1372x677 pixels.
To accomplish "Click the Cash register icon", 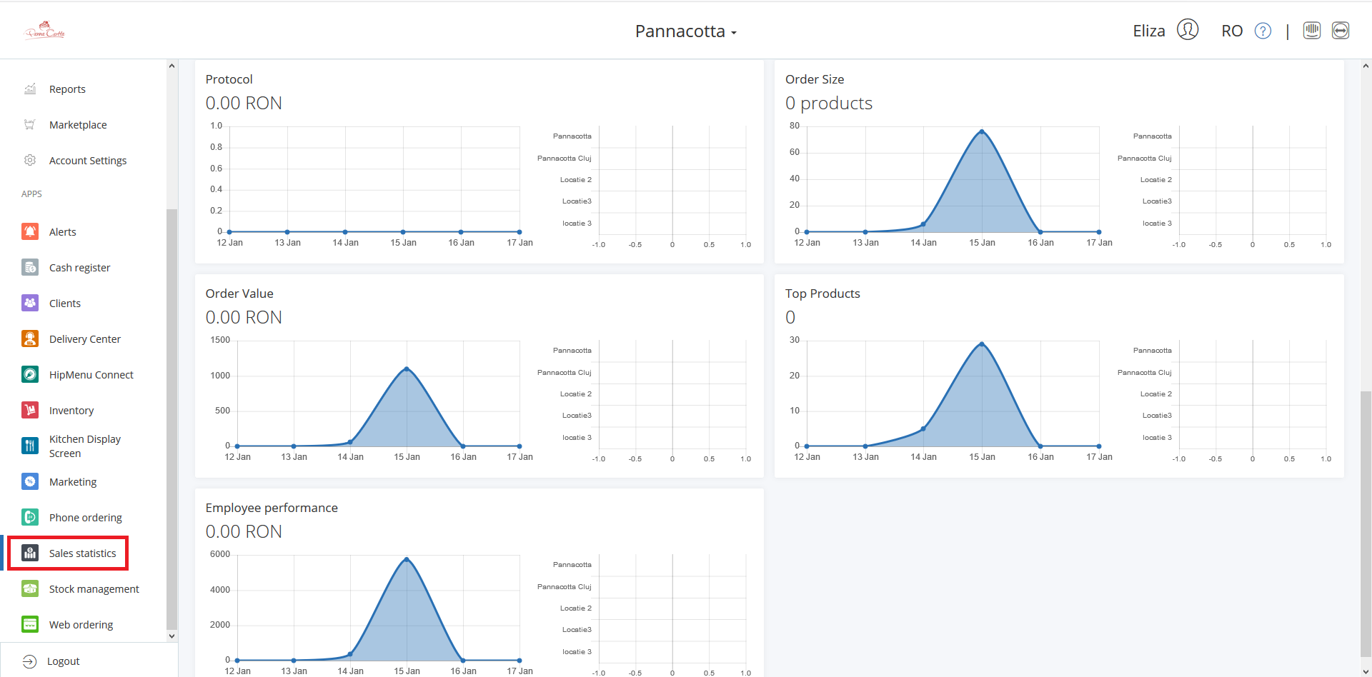I will click(x=30, y=267).
